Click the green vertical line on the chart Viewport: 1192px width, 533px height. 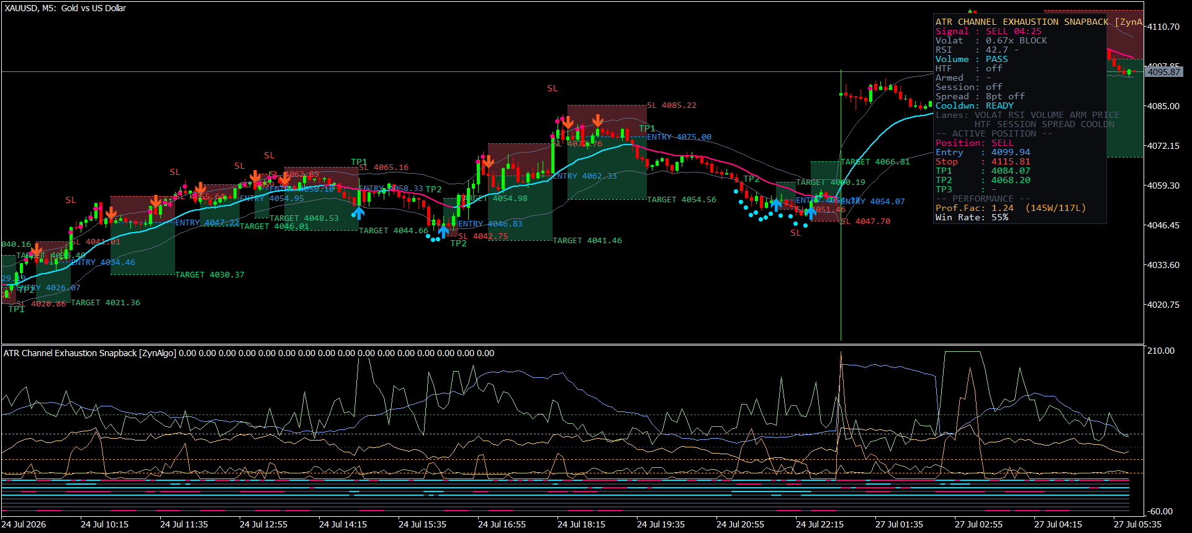coord(841,205)
